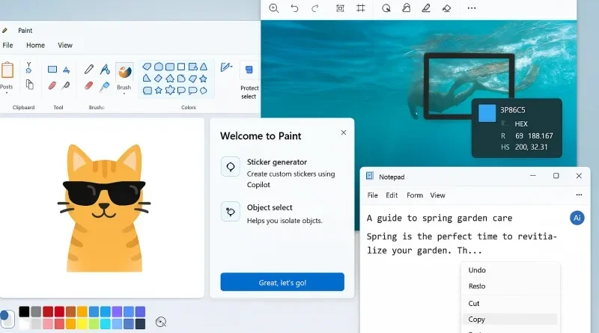
Task: Click the HEX label in the color popup
Action: click(x=521, y=123)
